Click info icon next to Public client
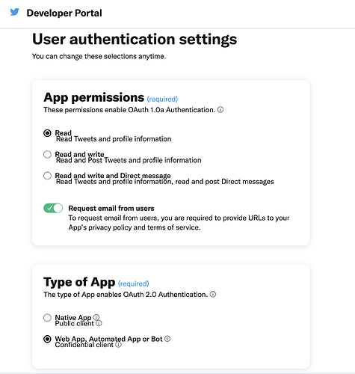This screenshot has width=355, height=374. pyautogui.click(x=99, y=323)
